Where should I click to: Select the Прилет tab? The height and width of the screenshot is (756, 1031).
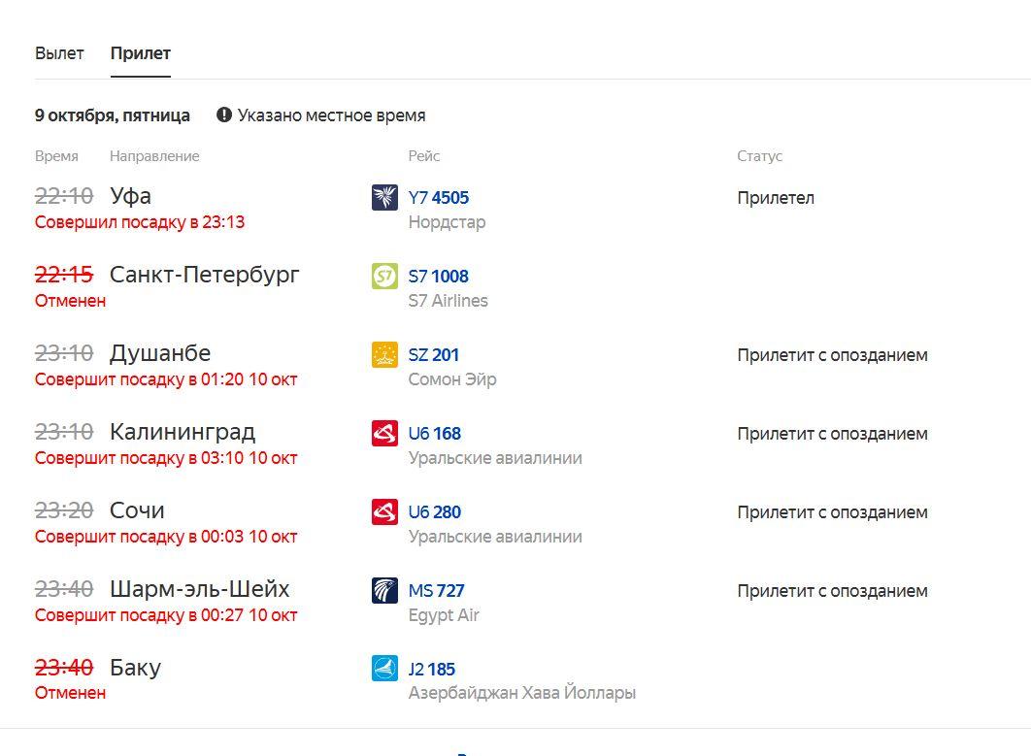(x=141, y=54)
